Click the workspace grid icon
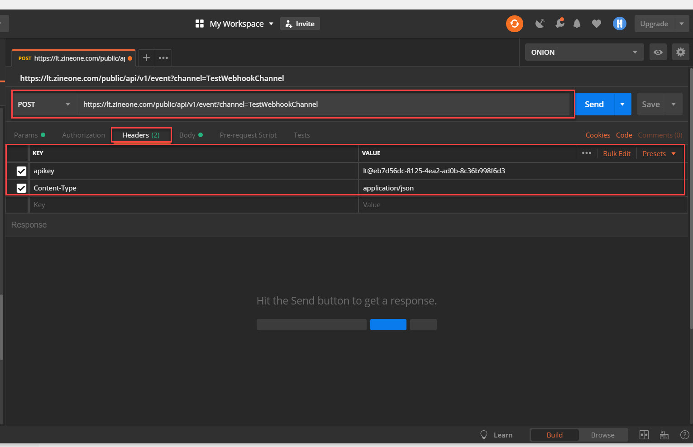 click(199, 24)
